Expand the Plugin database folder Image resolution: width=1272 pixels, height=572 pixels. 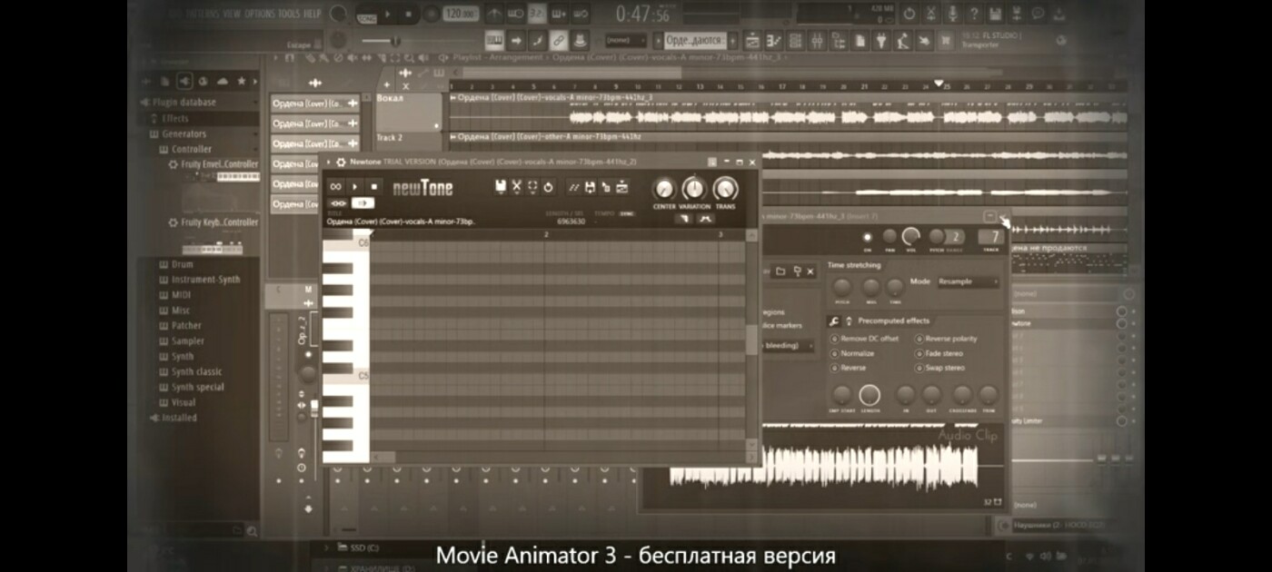click(x=184, y=103)
